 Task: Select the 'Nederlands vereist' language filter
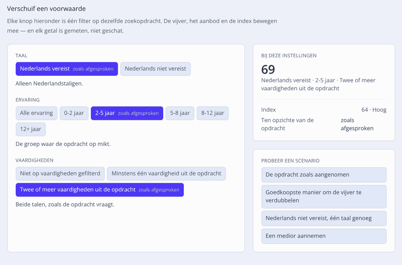tap(67, 69)
